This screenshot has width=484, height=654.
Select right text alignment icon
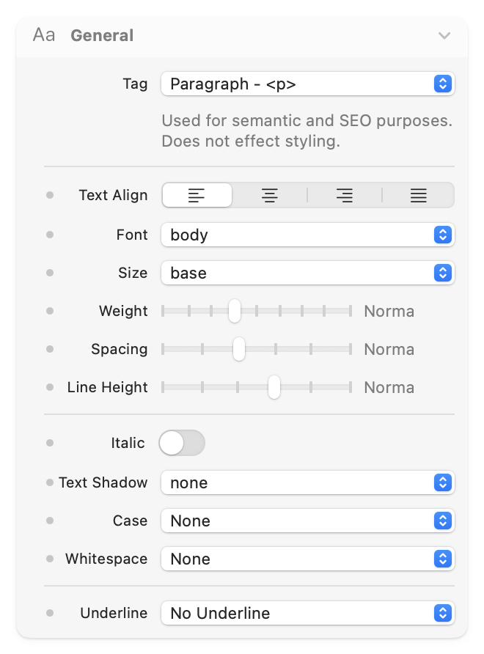click(x=344, y=196)
